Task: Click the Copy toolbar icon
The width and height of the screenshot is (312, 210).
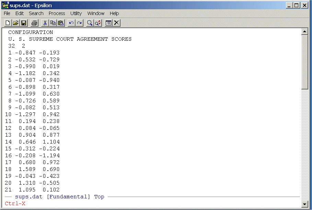Action: (x=53, y=23)
